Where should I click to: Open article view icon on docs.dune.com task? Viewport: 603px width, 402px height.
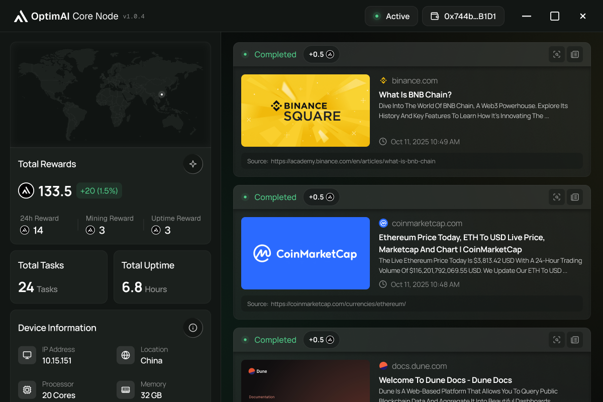click(x=575, y=340)
